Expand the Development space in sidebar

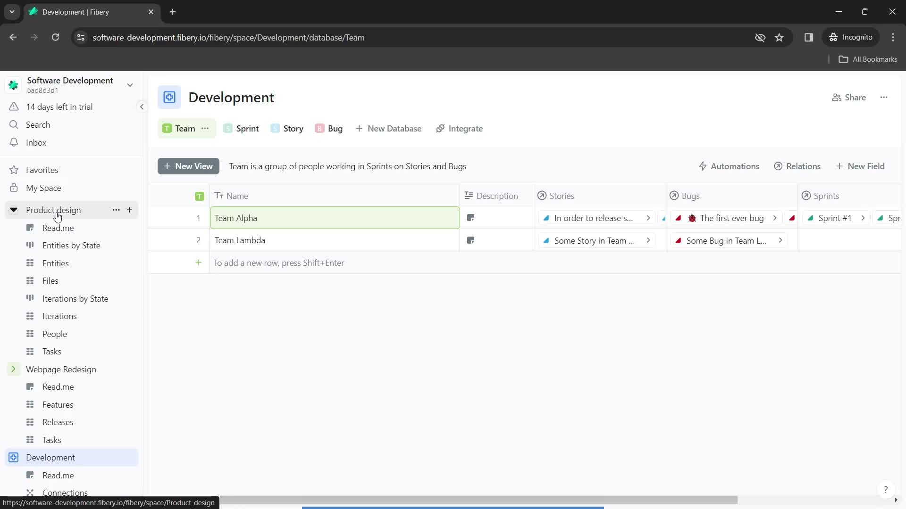[14, 458]
